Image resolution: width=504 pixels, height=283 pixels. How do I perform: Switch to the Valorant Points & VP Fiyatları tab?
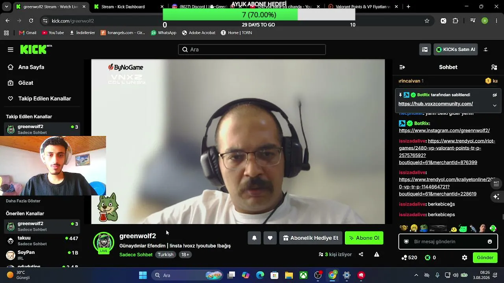[363, 7]
